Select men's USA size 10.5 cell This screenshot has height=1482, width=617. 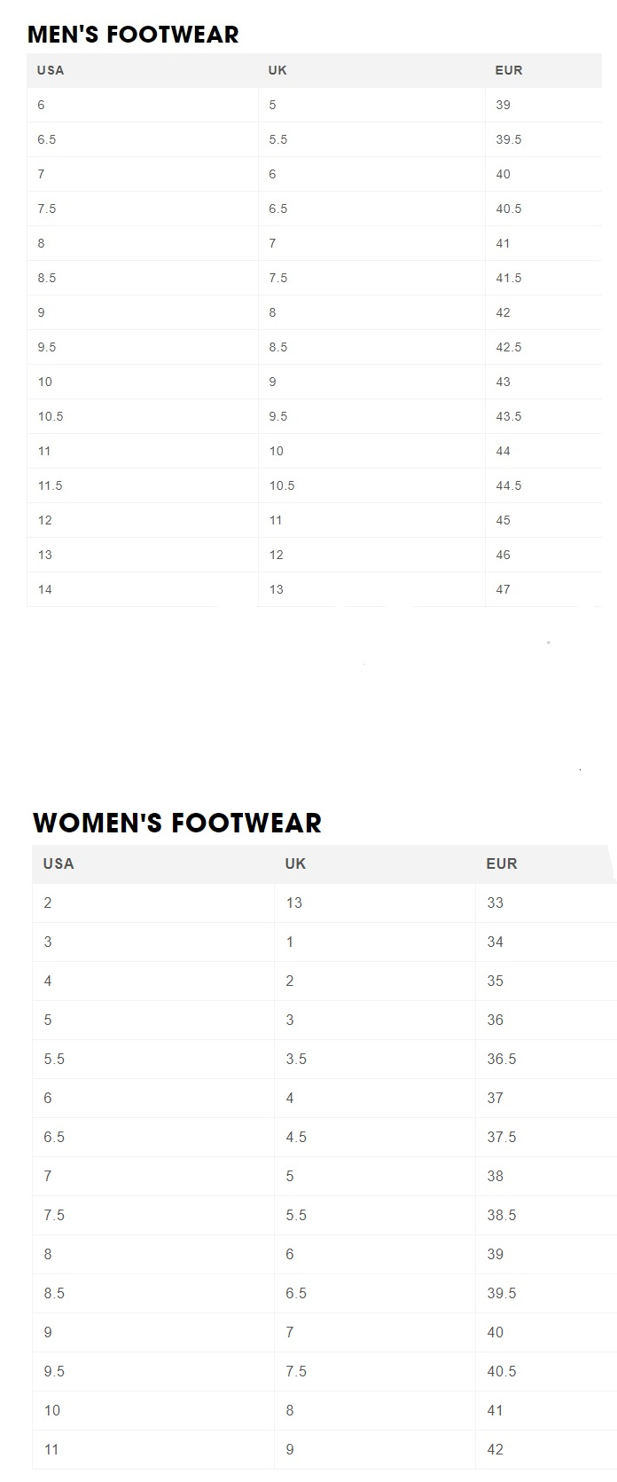51,416
